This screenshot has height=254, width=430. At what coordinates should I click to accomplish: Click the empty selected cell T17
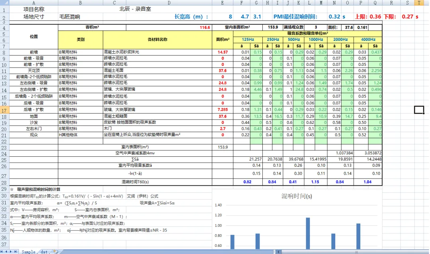[419, 110]
